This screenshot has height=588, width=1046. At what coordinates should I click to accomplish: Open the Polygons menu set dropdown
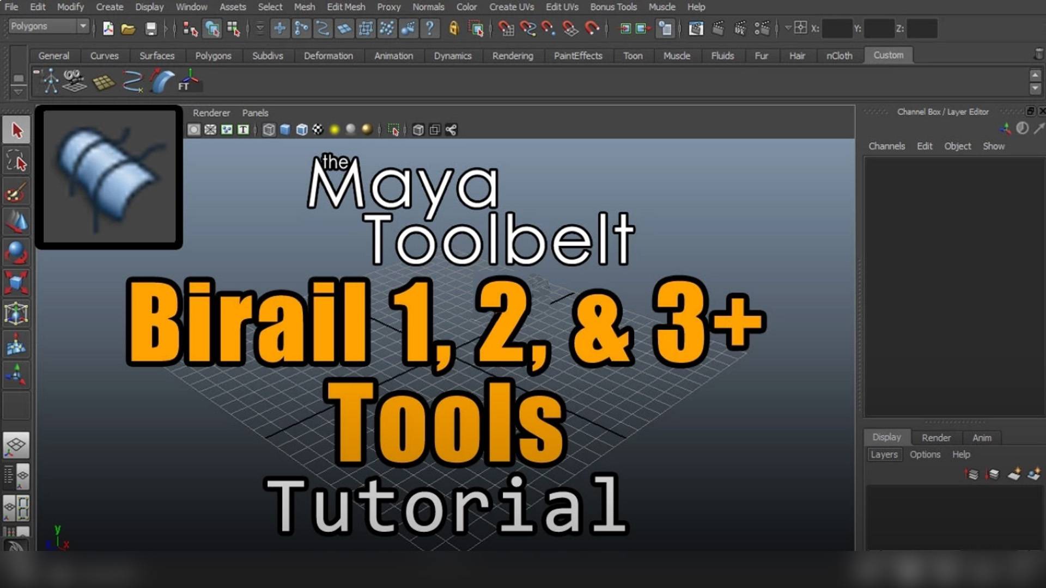click(x=48, y=26)
